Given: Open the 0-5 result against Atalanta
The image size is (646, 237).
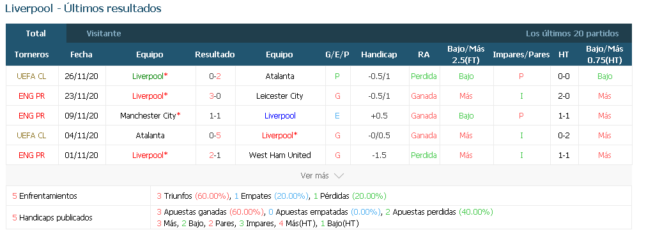Looking at the screenshot, I should click(215, 136).
